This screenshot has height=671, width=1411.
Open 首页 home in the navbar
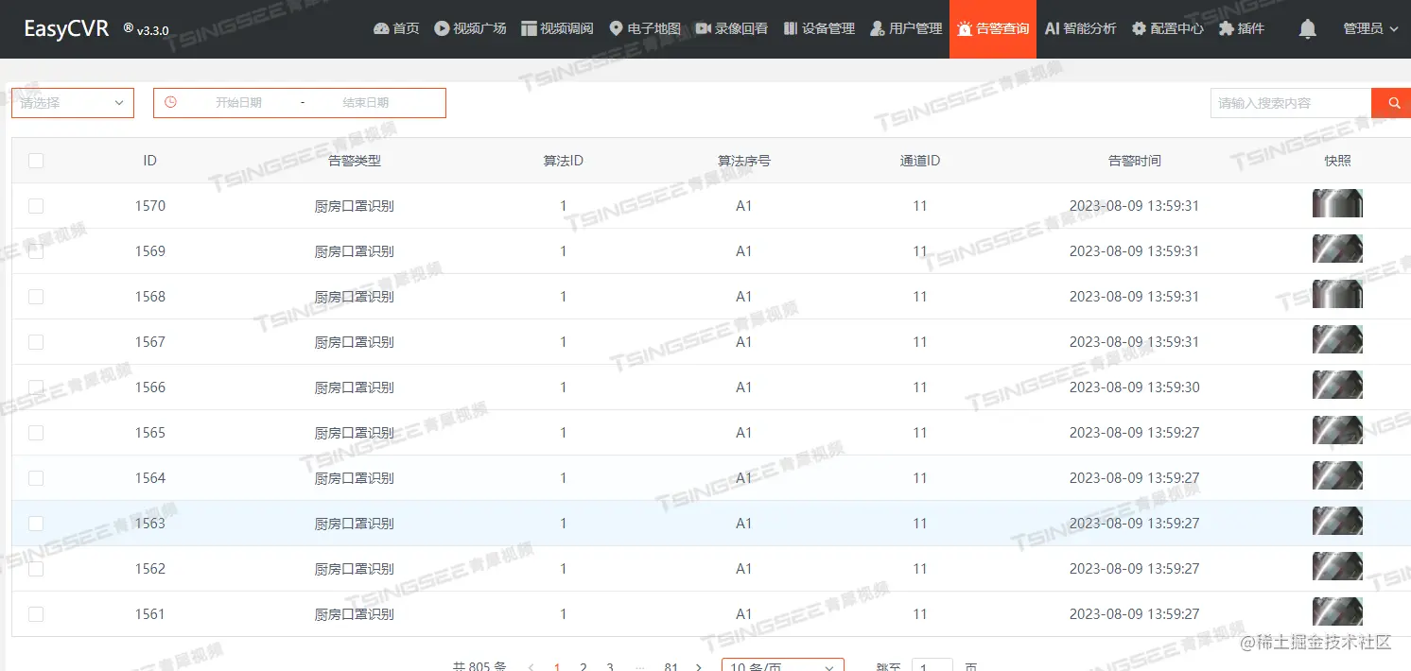tap(396, 28)
